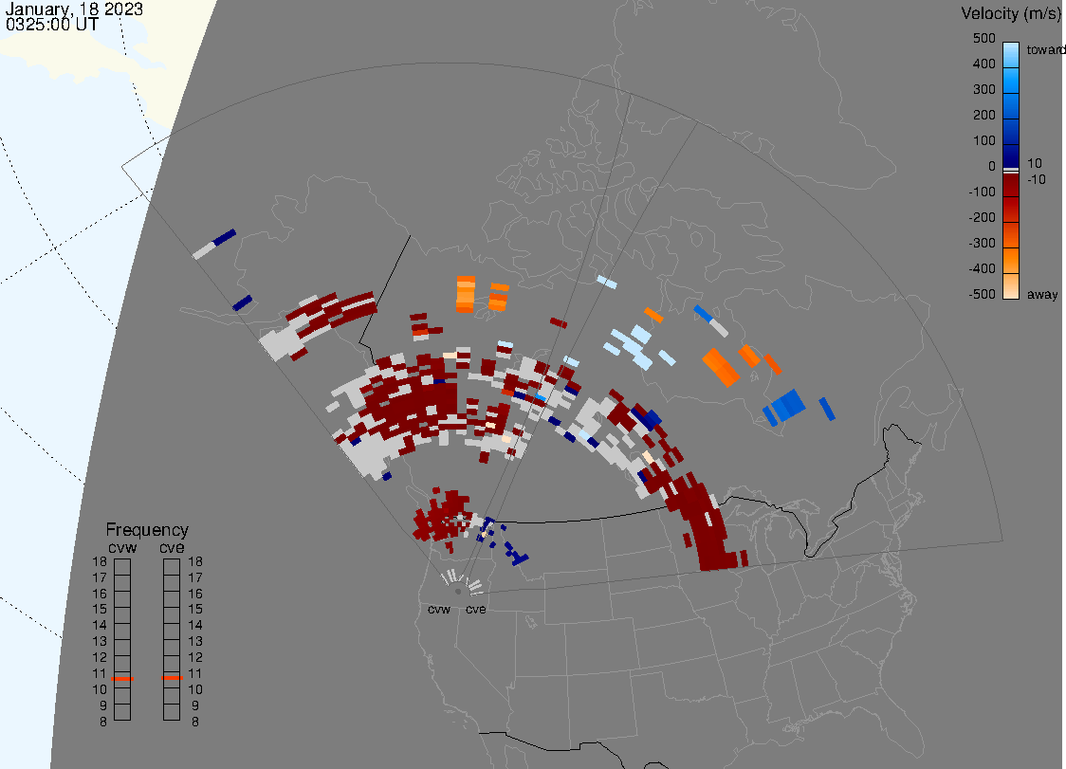Click the cve radar label on the map

click(x=475, y=610)
